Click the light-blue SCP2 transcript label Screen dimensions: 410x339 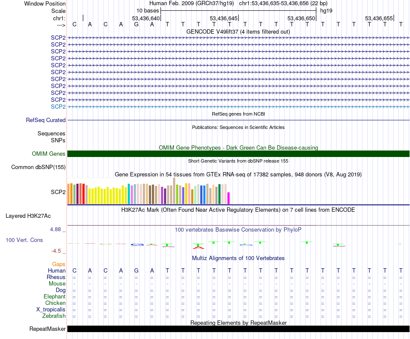pyautogui.click(x=58, y=107)
